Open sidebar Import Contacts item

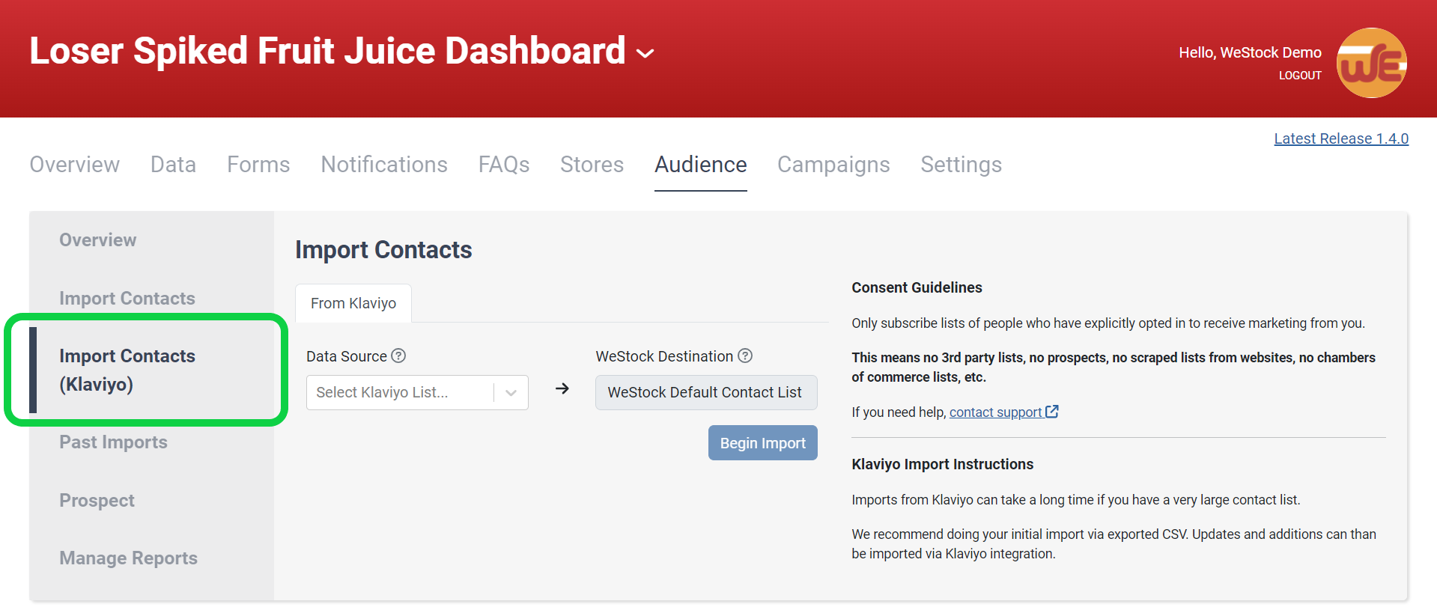[x=127, y=299]
